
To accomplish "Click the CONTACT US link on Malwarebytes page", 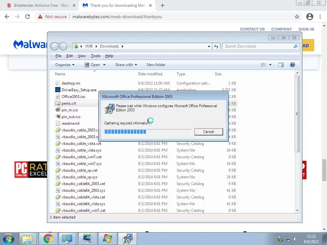I will [x=252, y=29].
